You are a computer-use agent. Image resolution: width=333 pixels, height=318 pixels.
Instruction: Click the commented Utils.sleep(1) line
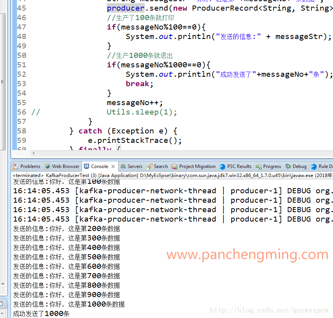pos(142,112)
